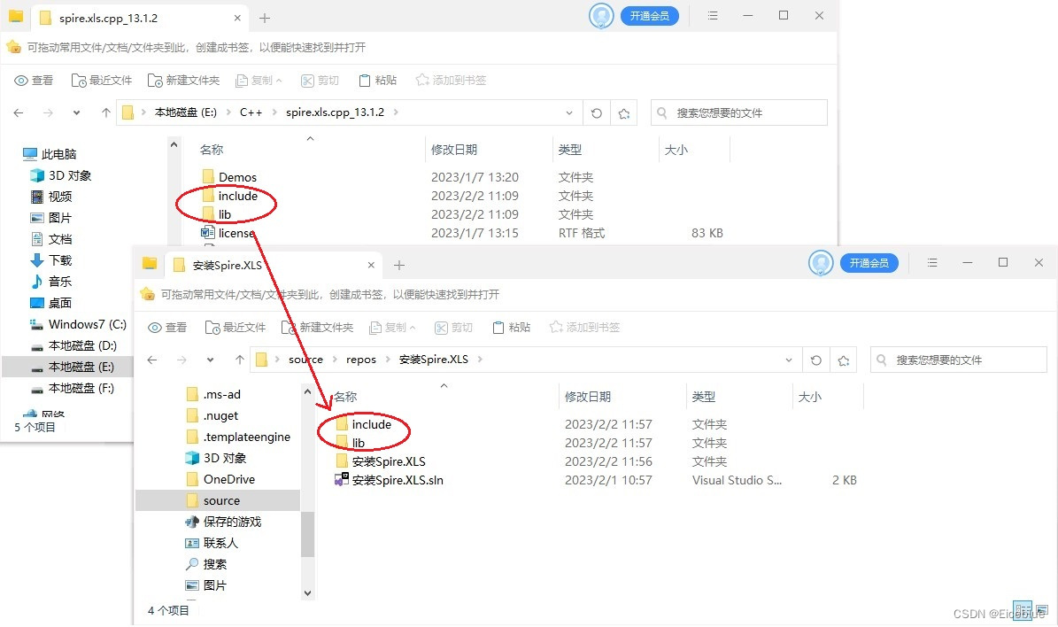Open the history dropdown in the spire.xls.cpp window navigation
Viewport: 1058px width, 627px height.
pyautogui.click(x=76, y=112)
